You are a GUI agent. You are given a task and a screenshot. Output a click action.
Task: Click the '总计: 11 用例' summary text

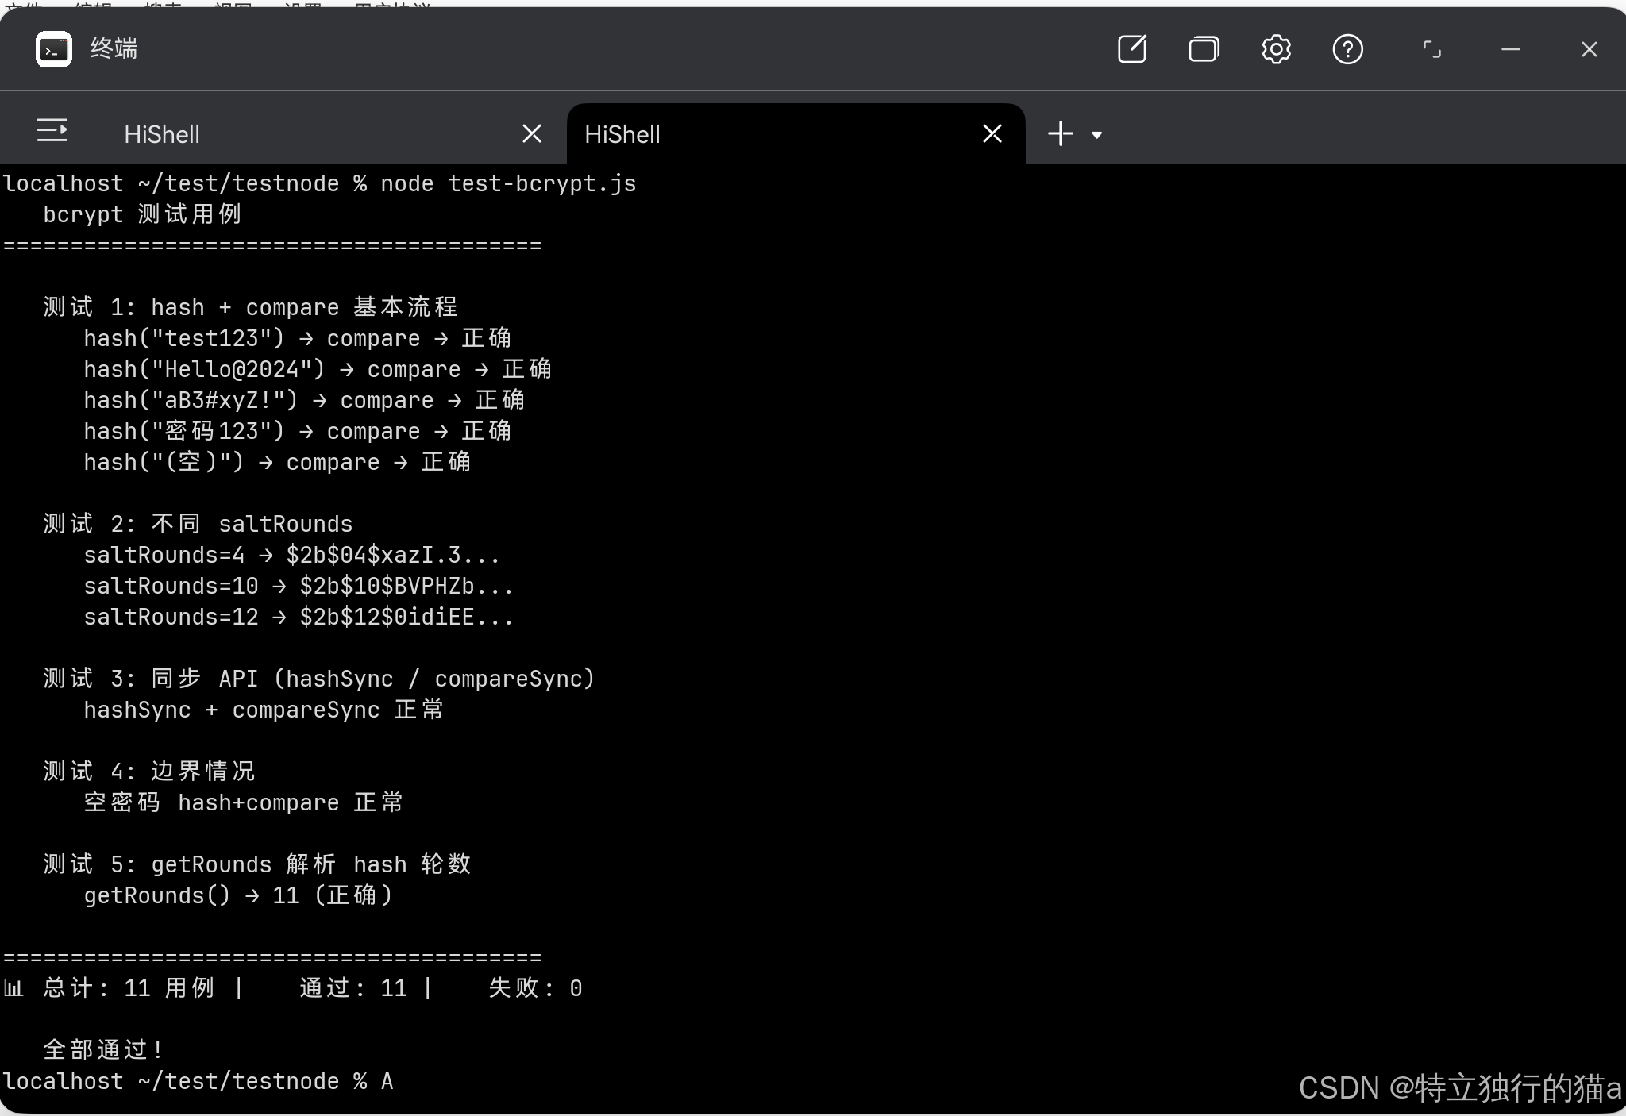click(129, 988)
